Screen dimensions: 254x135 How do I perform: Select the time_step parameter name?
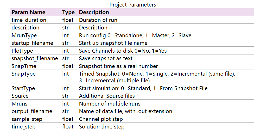(x=23, y=127)
